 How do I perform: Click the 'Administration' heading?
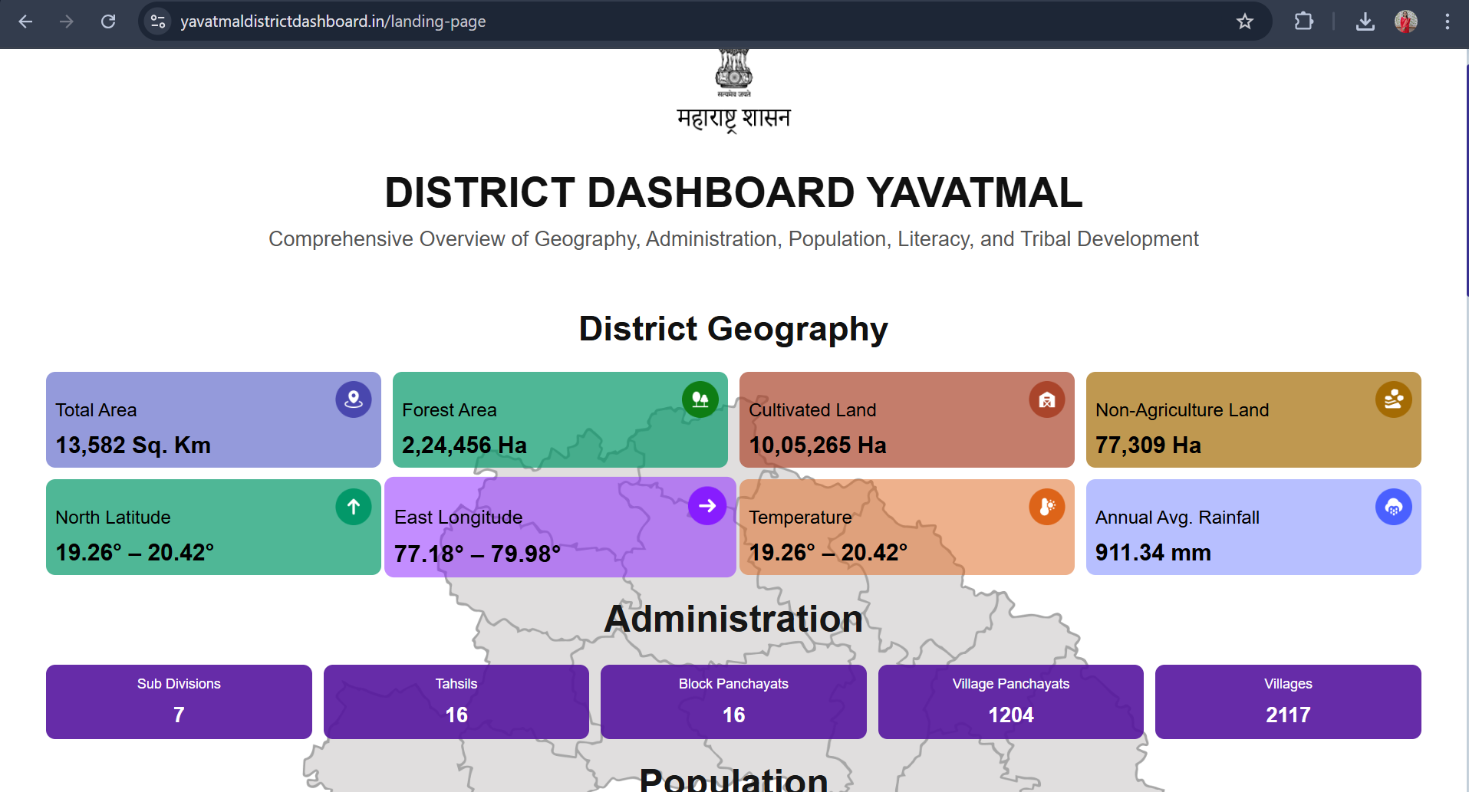(x=733, y=619)
